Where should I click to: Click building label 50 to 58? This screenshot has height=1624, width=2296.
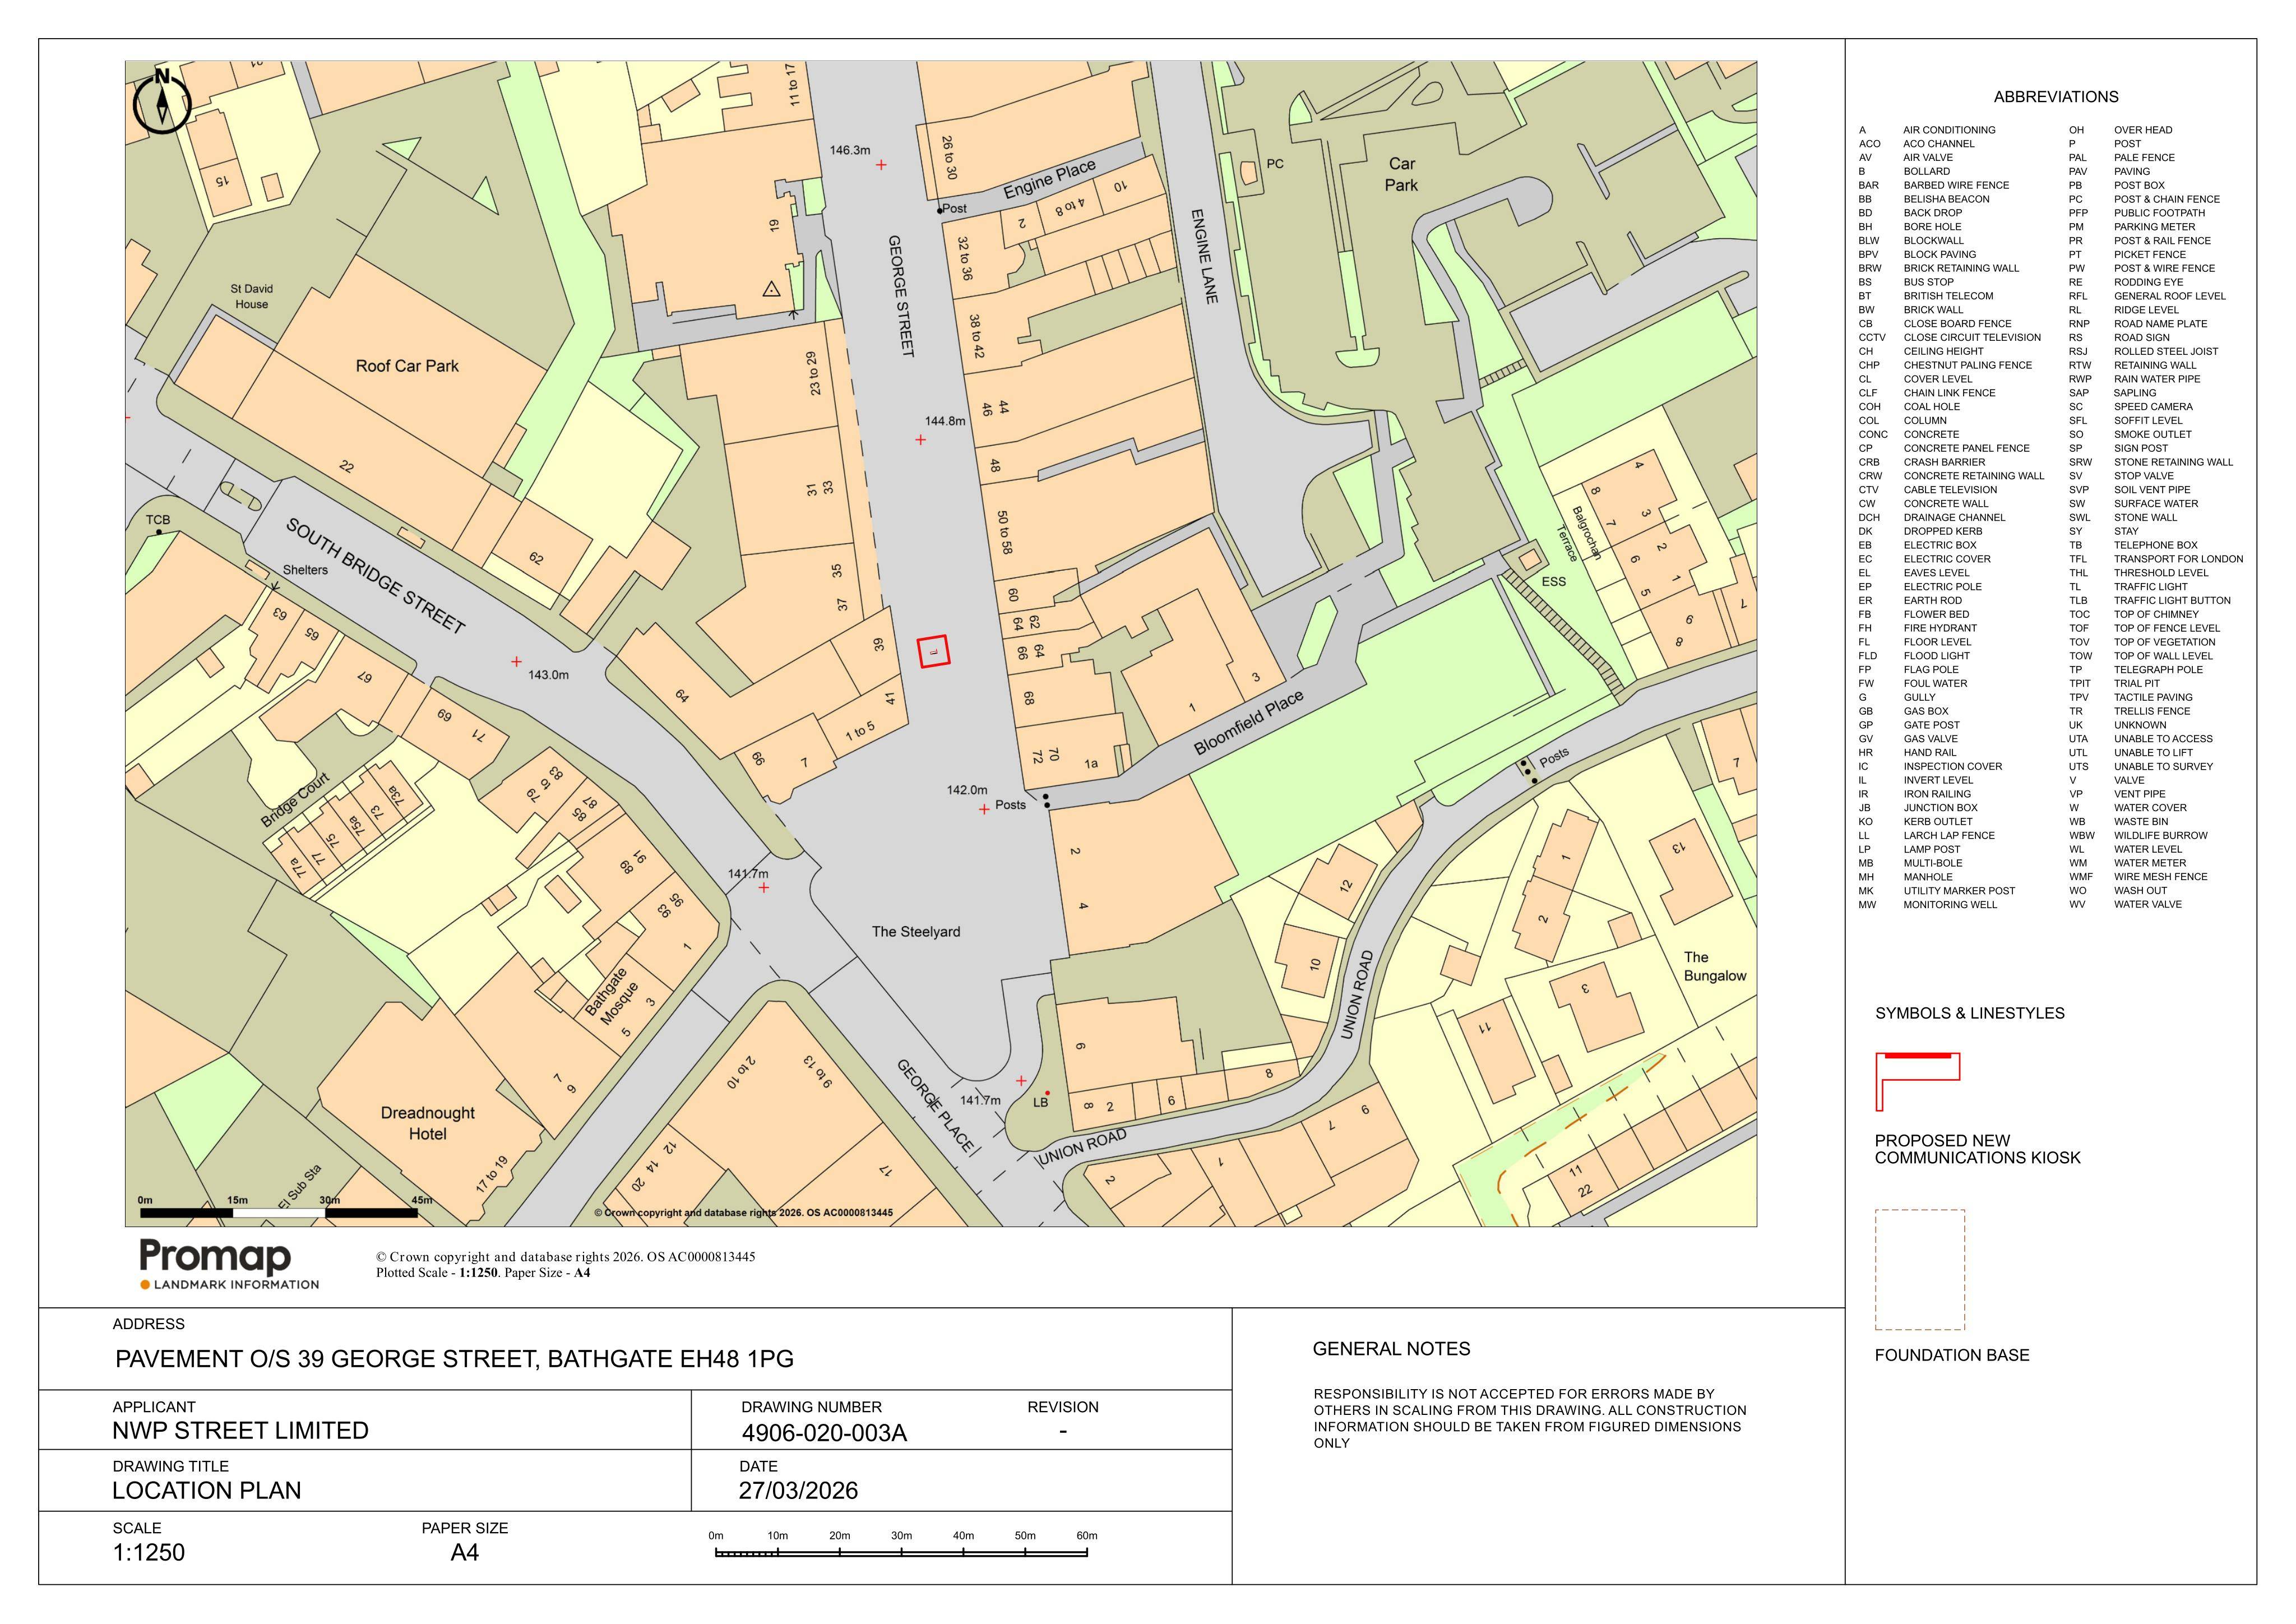pyautogui.click(x=1004, y=532)
